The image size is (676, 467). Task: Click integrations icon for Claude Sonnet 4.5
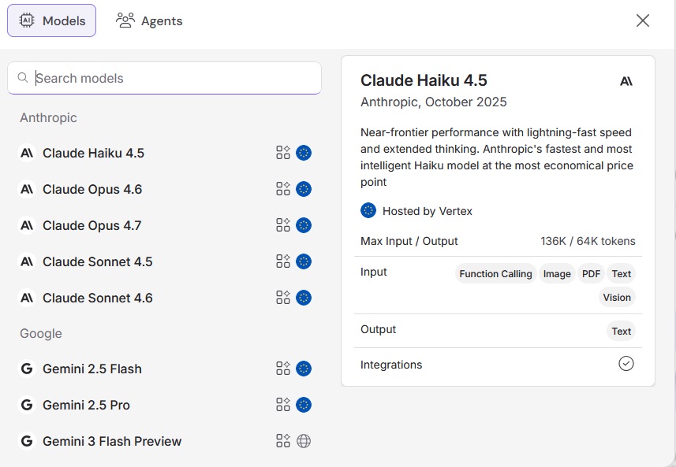283,261
